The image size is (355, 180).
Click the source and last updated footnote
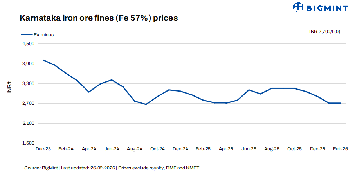[x=112, y=168]
